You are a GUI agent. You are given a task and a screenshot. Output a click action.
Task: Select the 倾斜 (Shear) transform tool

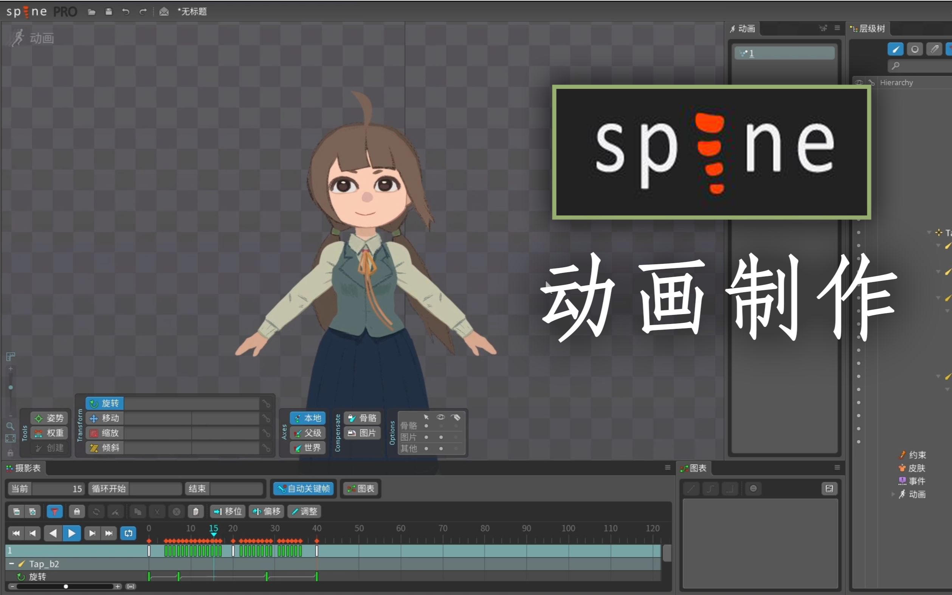[x=104, y=448]
